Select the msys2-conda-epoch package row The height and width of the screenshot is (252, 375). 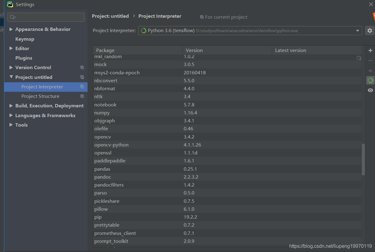227,73
